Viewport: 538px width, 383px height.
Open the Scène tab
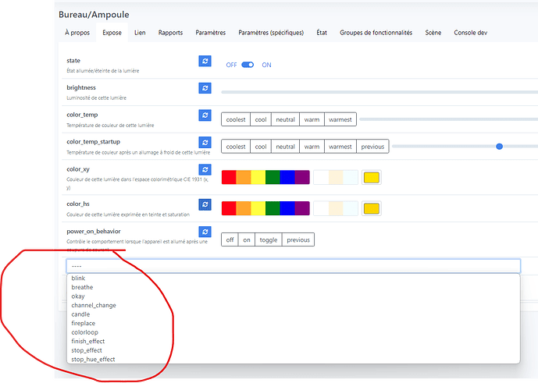point(433,33)
